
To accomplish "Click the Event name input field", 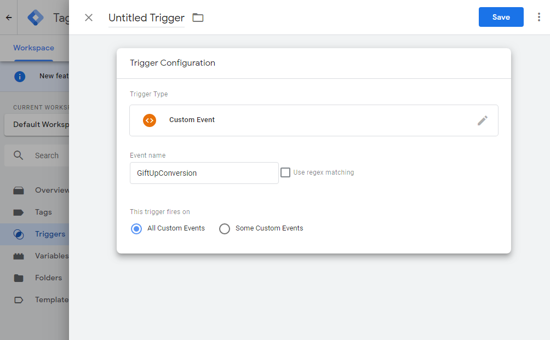I will tap(204, 173).
